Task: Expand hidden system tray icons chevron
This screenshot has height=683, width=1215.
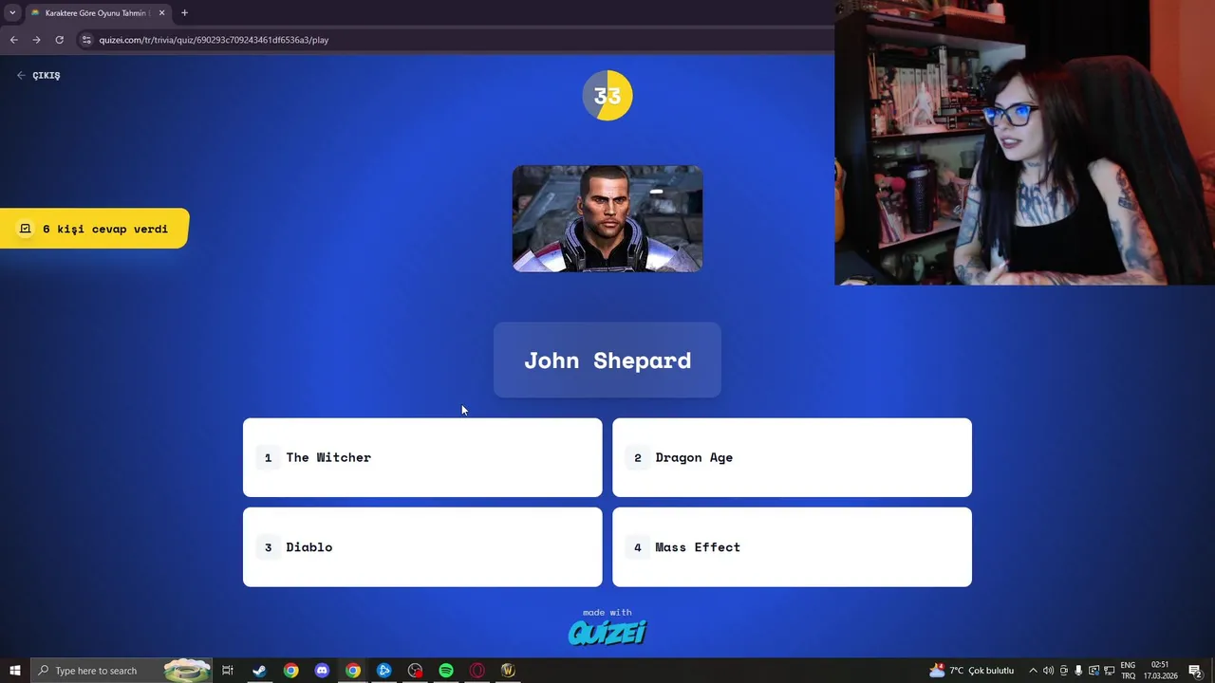Action: coord(1033,671)
